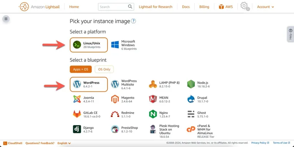
Task: Open the hamburger side menu
Action: [x=6, y=19]
